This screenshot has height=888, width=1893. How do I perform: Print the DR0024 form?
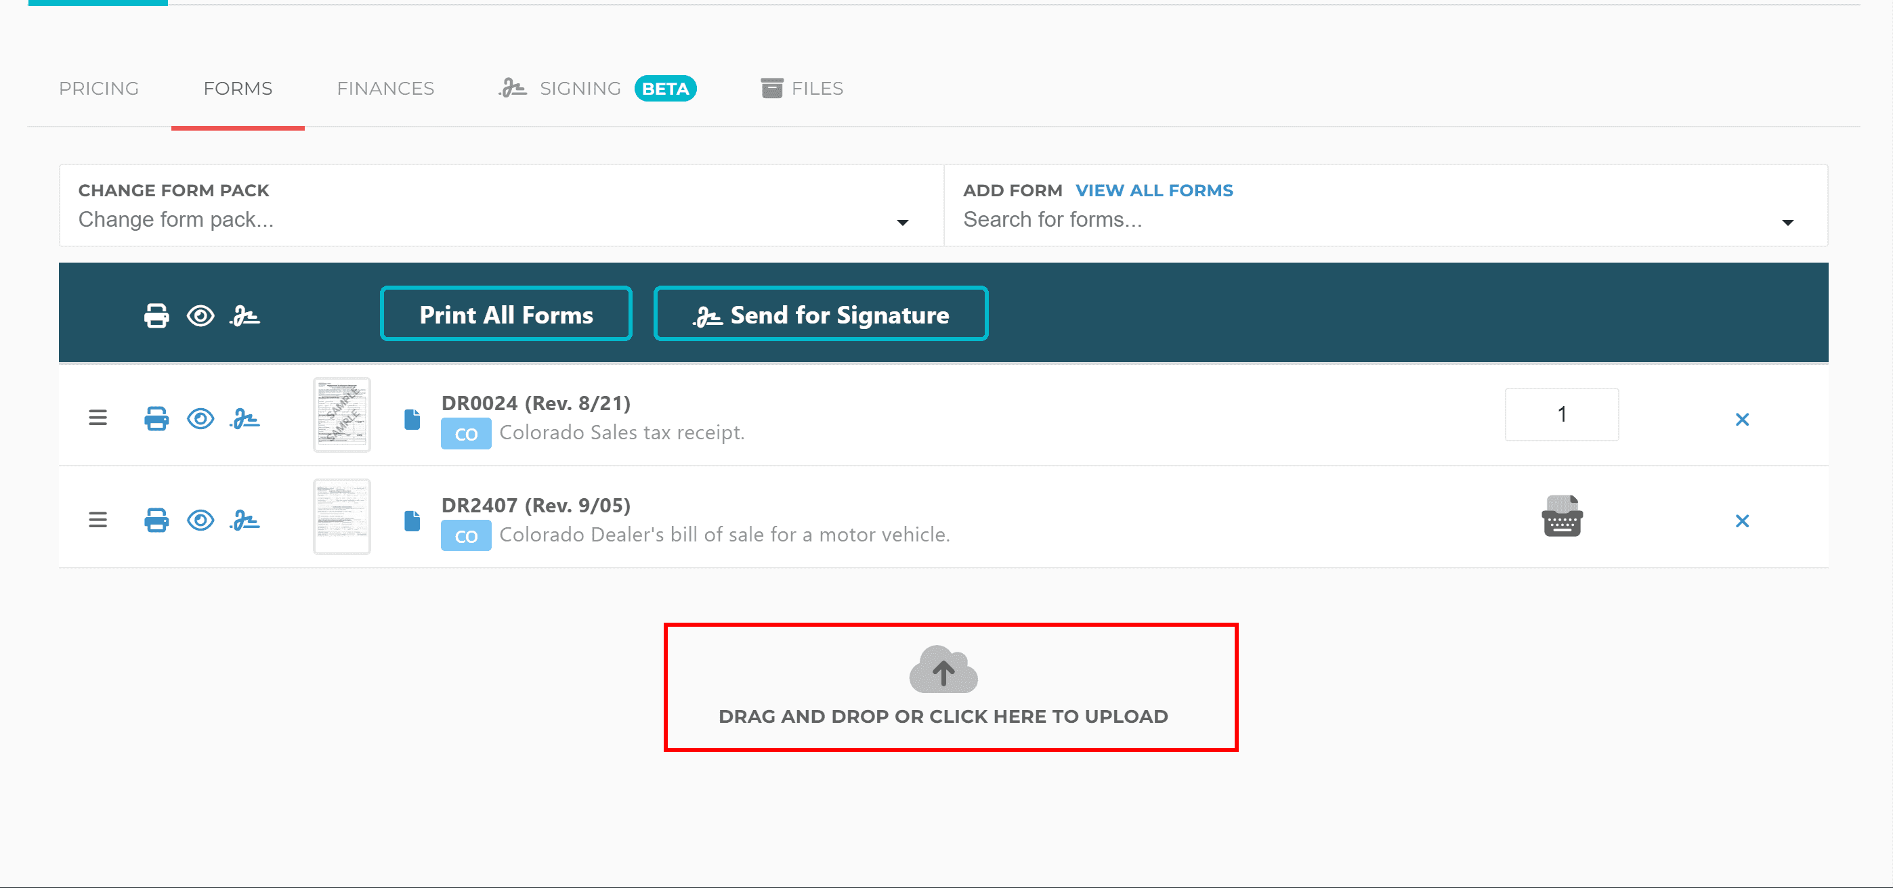(x=156, y=419)
